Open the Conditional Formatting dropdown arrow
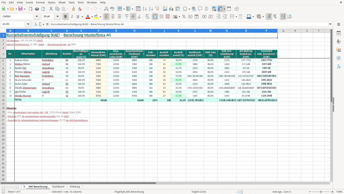The image size is (344, 194). tap(263, 17)
